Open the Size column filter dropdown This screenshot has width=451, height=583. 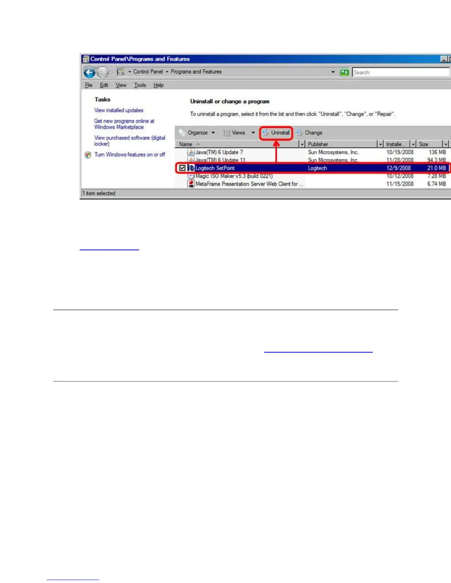[446, 144]
